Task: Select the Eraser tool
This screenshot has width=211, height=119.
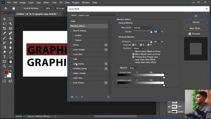Action: pyautogui.click(x=10, y=43)
